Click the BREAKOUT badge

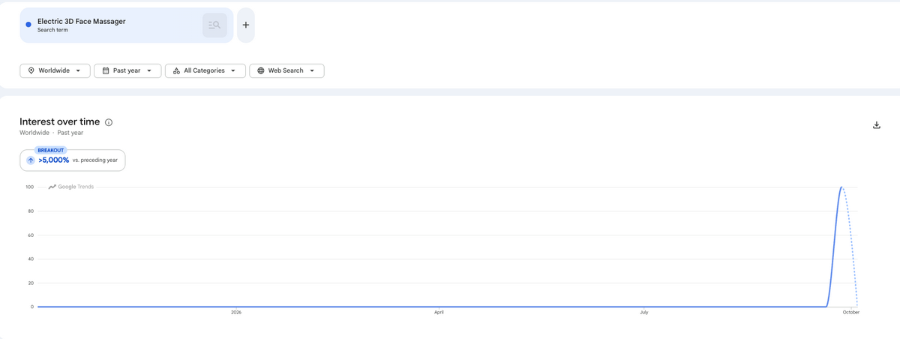[51, 150]
